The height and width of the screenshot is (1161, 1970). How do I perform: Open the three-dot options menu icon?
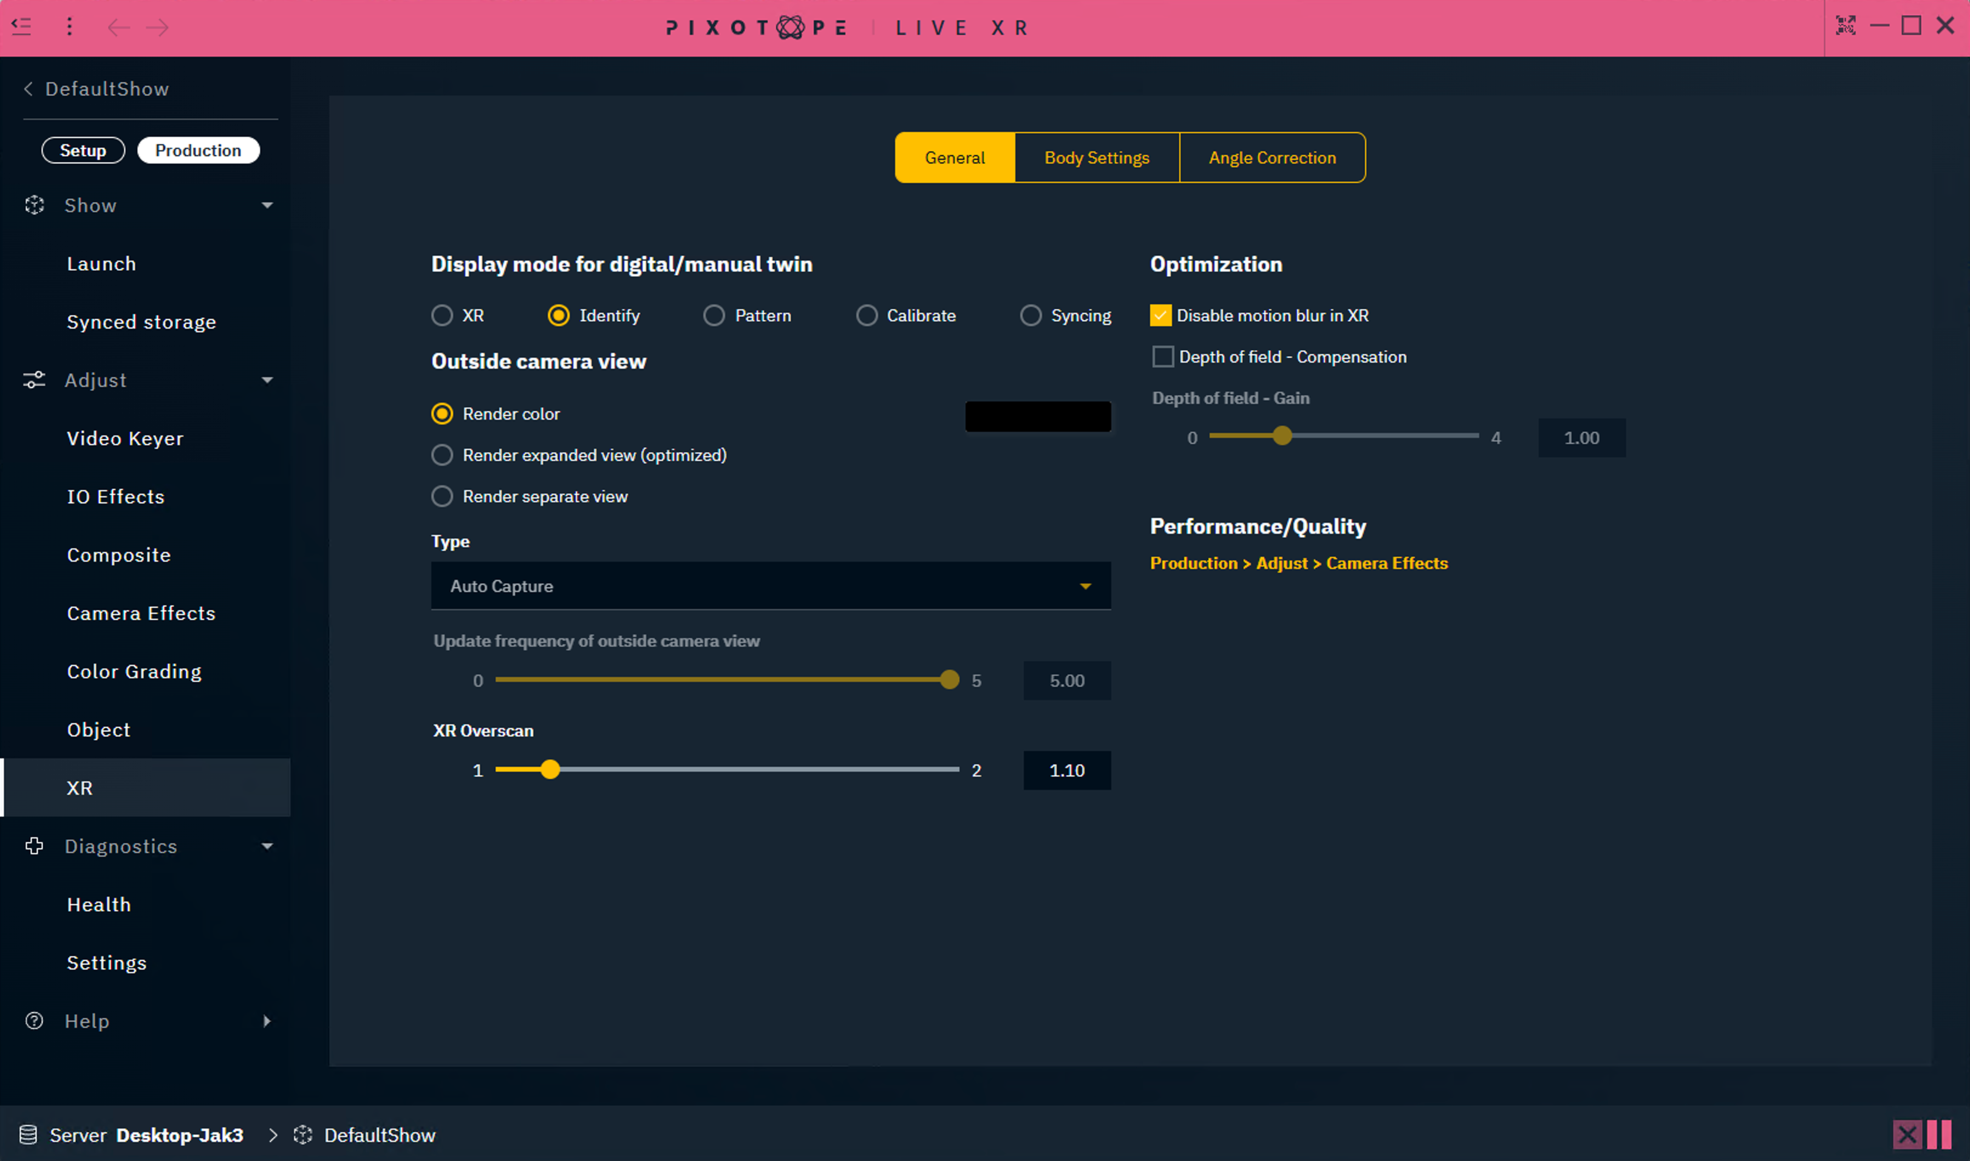point(70,27)
